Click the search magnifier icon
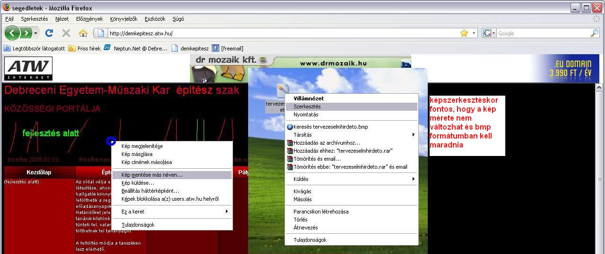This screenshot has height=254, width=605. (594, 33)
